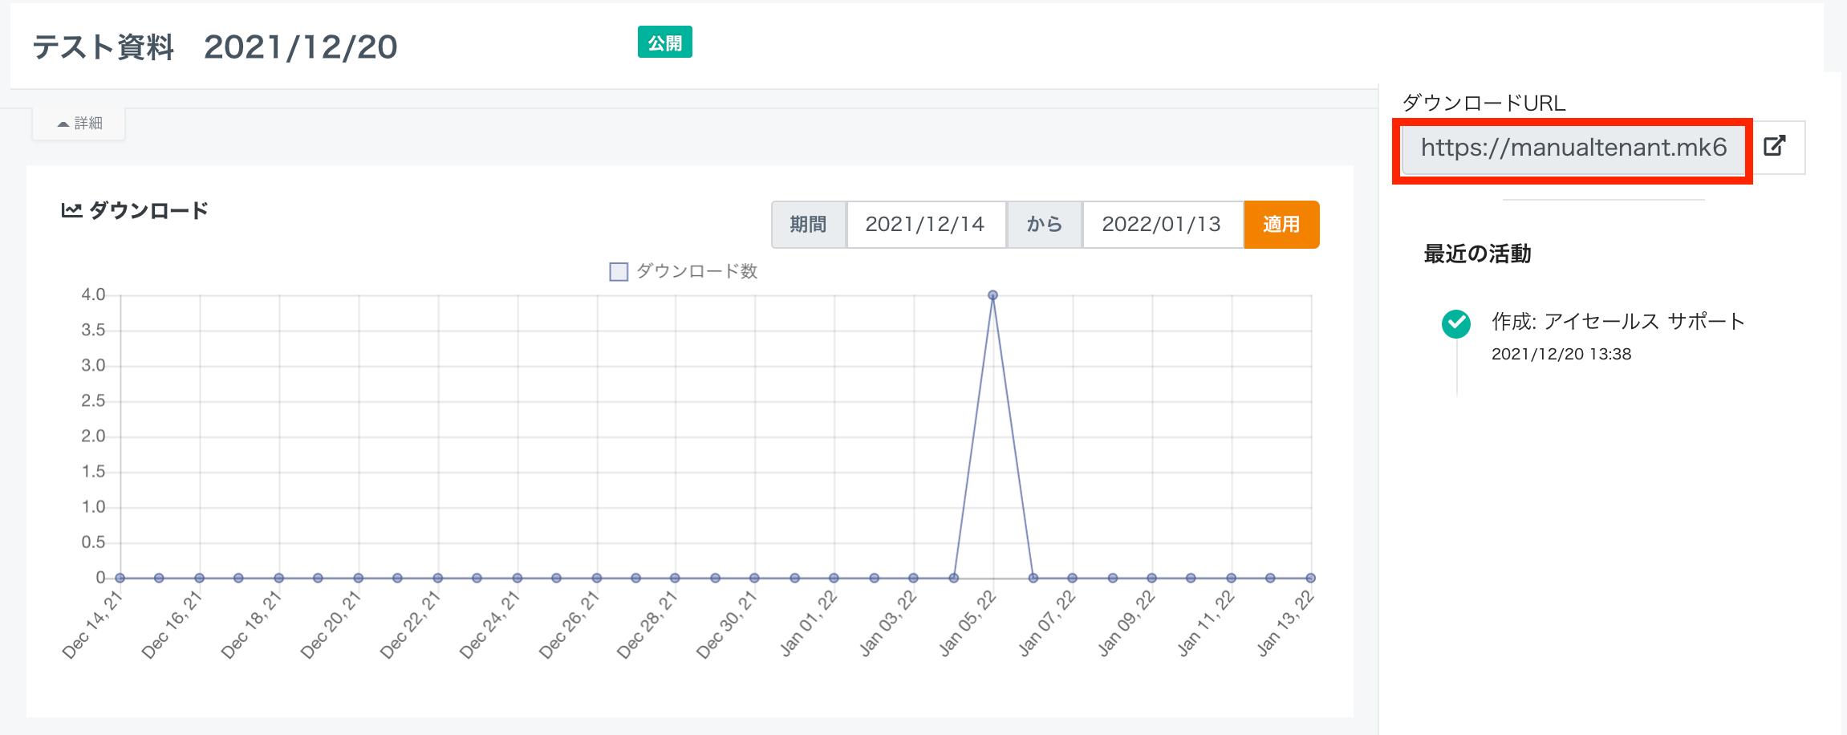This screenshot has width=1847, height=735.
Task: Click the 作成: アイセールス サポート activity entry
Action: pos(1617,322)
